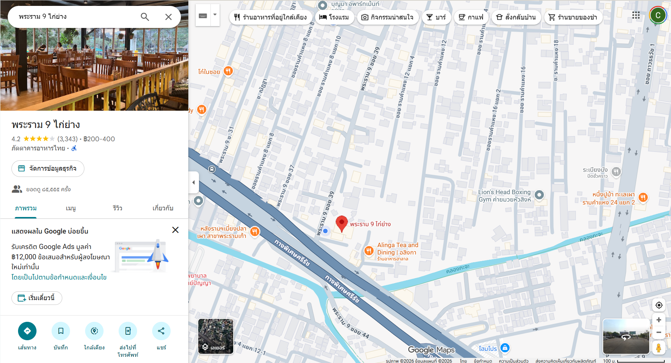Zoom in the map with plus
This screenshot has height=363, width=671.
[x=659, y=320]
